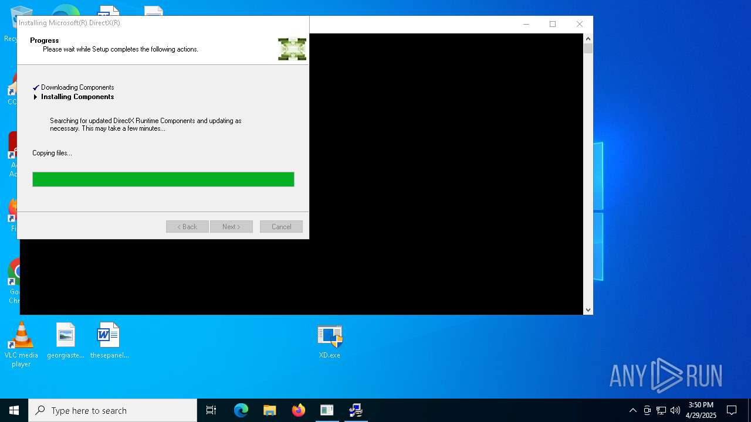The width and height of the screenshot is (751, 422).
Task: Click the console scrollbar thumb
Action: (x=588, y=48)
